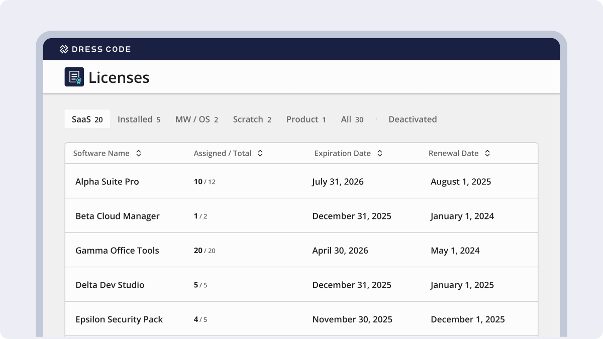Show the Product licenses tab
Image resolution: width=603 pixels, height=339 pixels.
pyautogui.click(x=306, y=120)
